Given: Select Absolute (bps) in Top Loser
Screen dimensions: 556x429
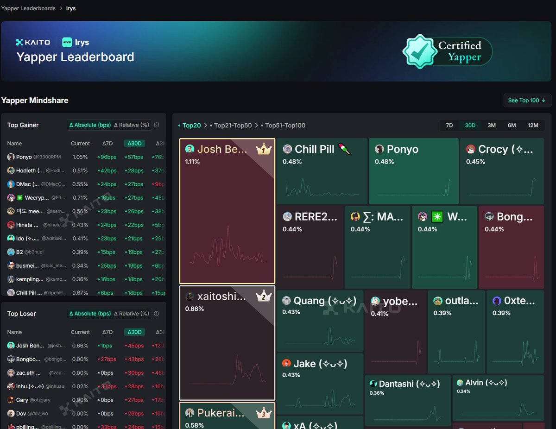Looking at the screenshot, I should tap(89, 314).
